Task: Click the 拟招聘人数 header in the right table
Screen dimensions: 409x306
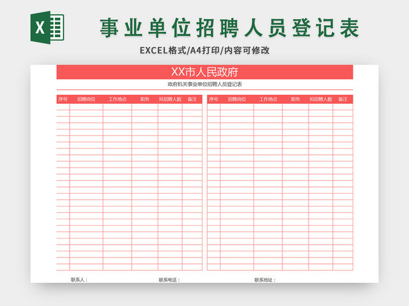Action: (x=321, y=99)
